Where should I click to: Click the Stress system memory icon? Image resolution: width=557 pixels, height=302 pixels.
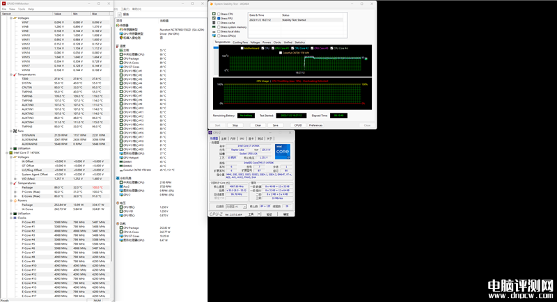coord(214,27)
